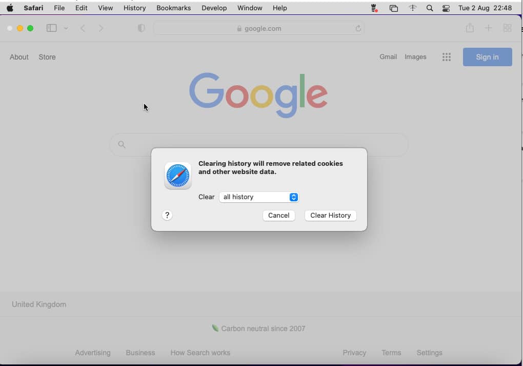Open the Share menu in toolbar

tap(470, 28)
